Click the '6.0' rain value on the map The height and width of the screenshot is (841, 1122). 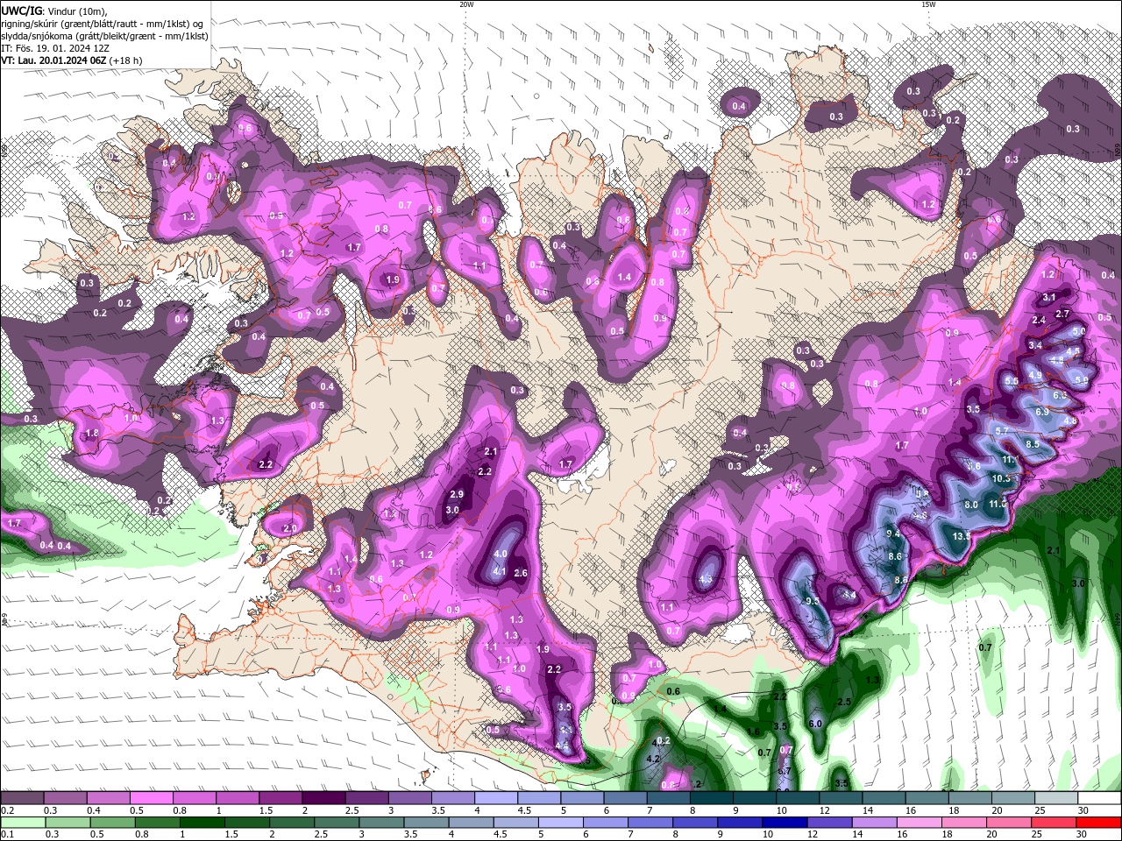pos(814,724)
